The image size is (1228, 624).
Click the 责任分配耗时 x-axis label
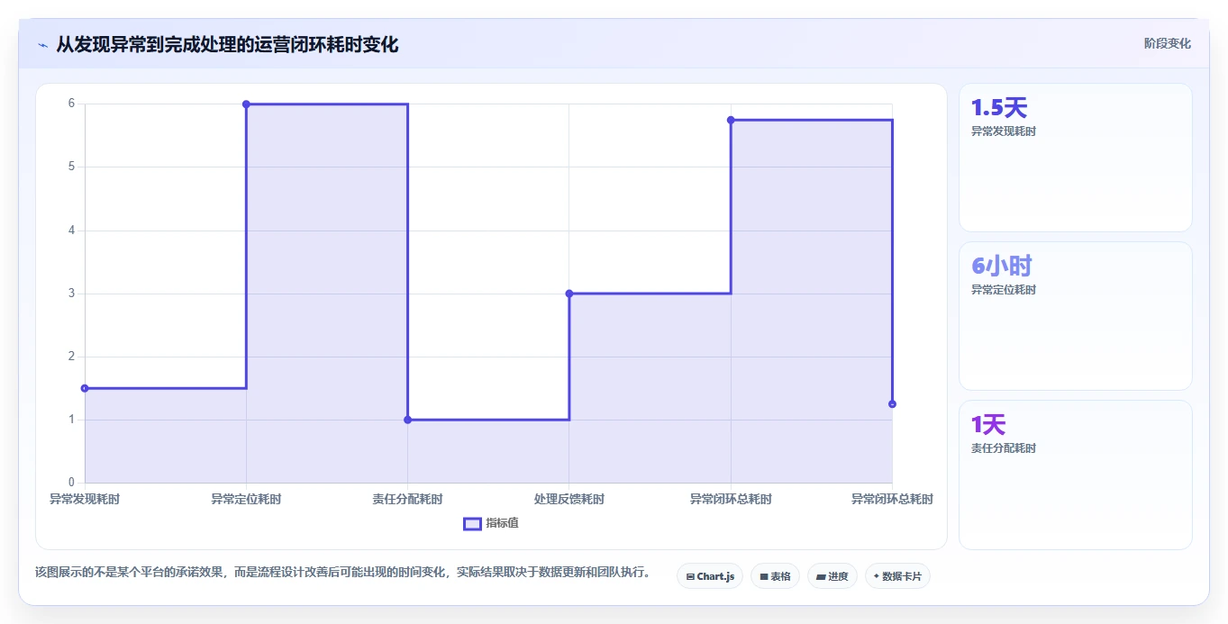click(x=407, y=499)
